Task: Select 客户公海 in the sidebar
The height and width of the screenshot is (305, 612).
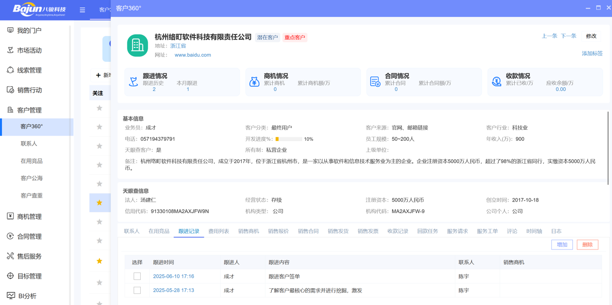Action: [32, 178]
